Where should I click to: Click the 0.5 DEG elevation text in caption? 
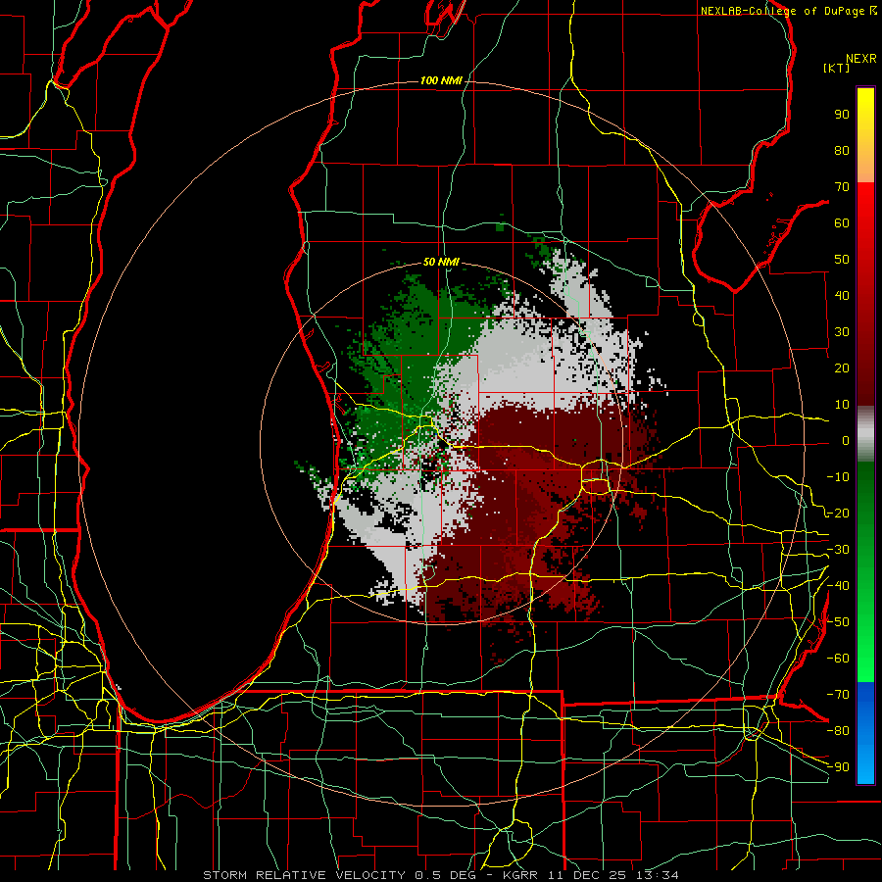446,875
